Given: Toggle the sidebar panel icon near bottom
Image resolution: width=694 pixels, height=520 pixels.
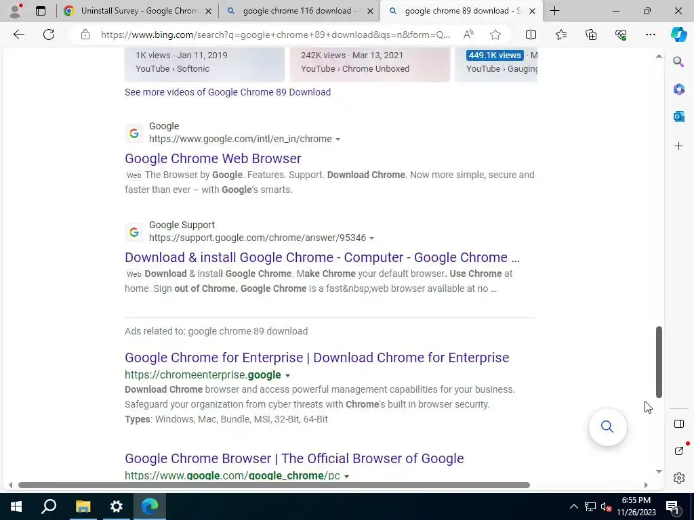Looking at the screenshot, I should coord(678,424).
